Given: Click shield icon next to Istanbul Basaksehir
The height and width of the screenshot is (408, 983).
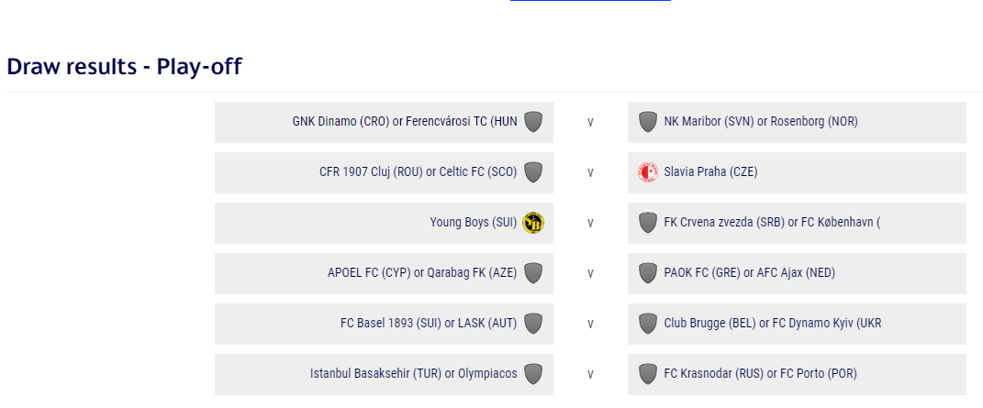Looking at the screenshot, I should click(533, 374).
